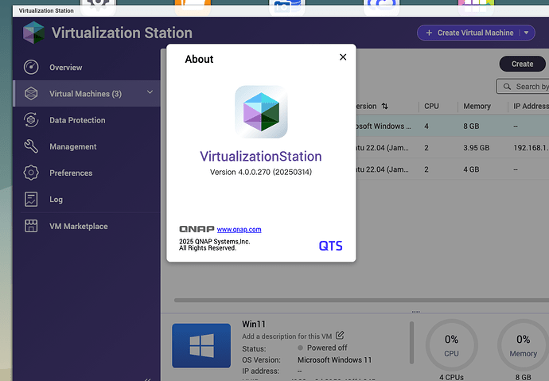Click the Microsoft Windows row OS cell

pyautogui.click(x=383, y=126)
